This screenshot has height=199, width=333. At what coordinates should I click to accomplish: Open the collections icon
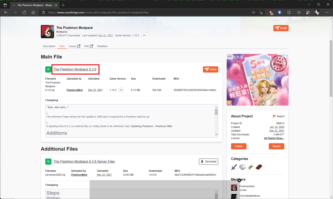coord(308,12)
